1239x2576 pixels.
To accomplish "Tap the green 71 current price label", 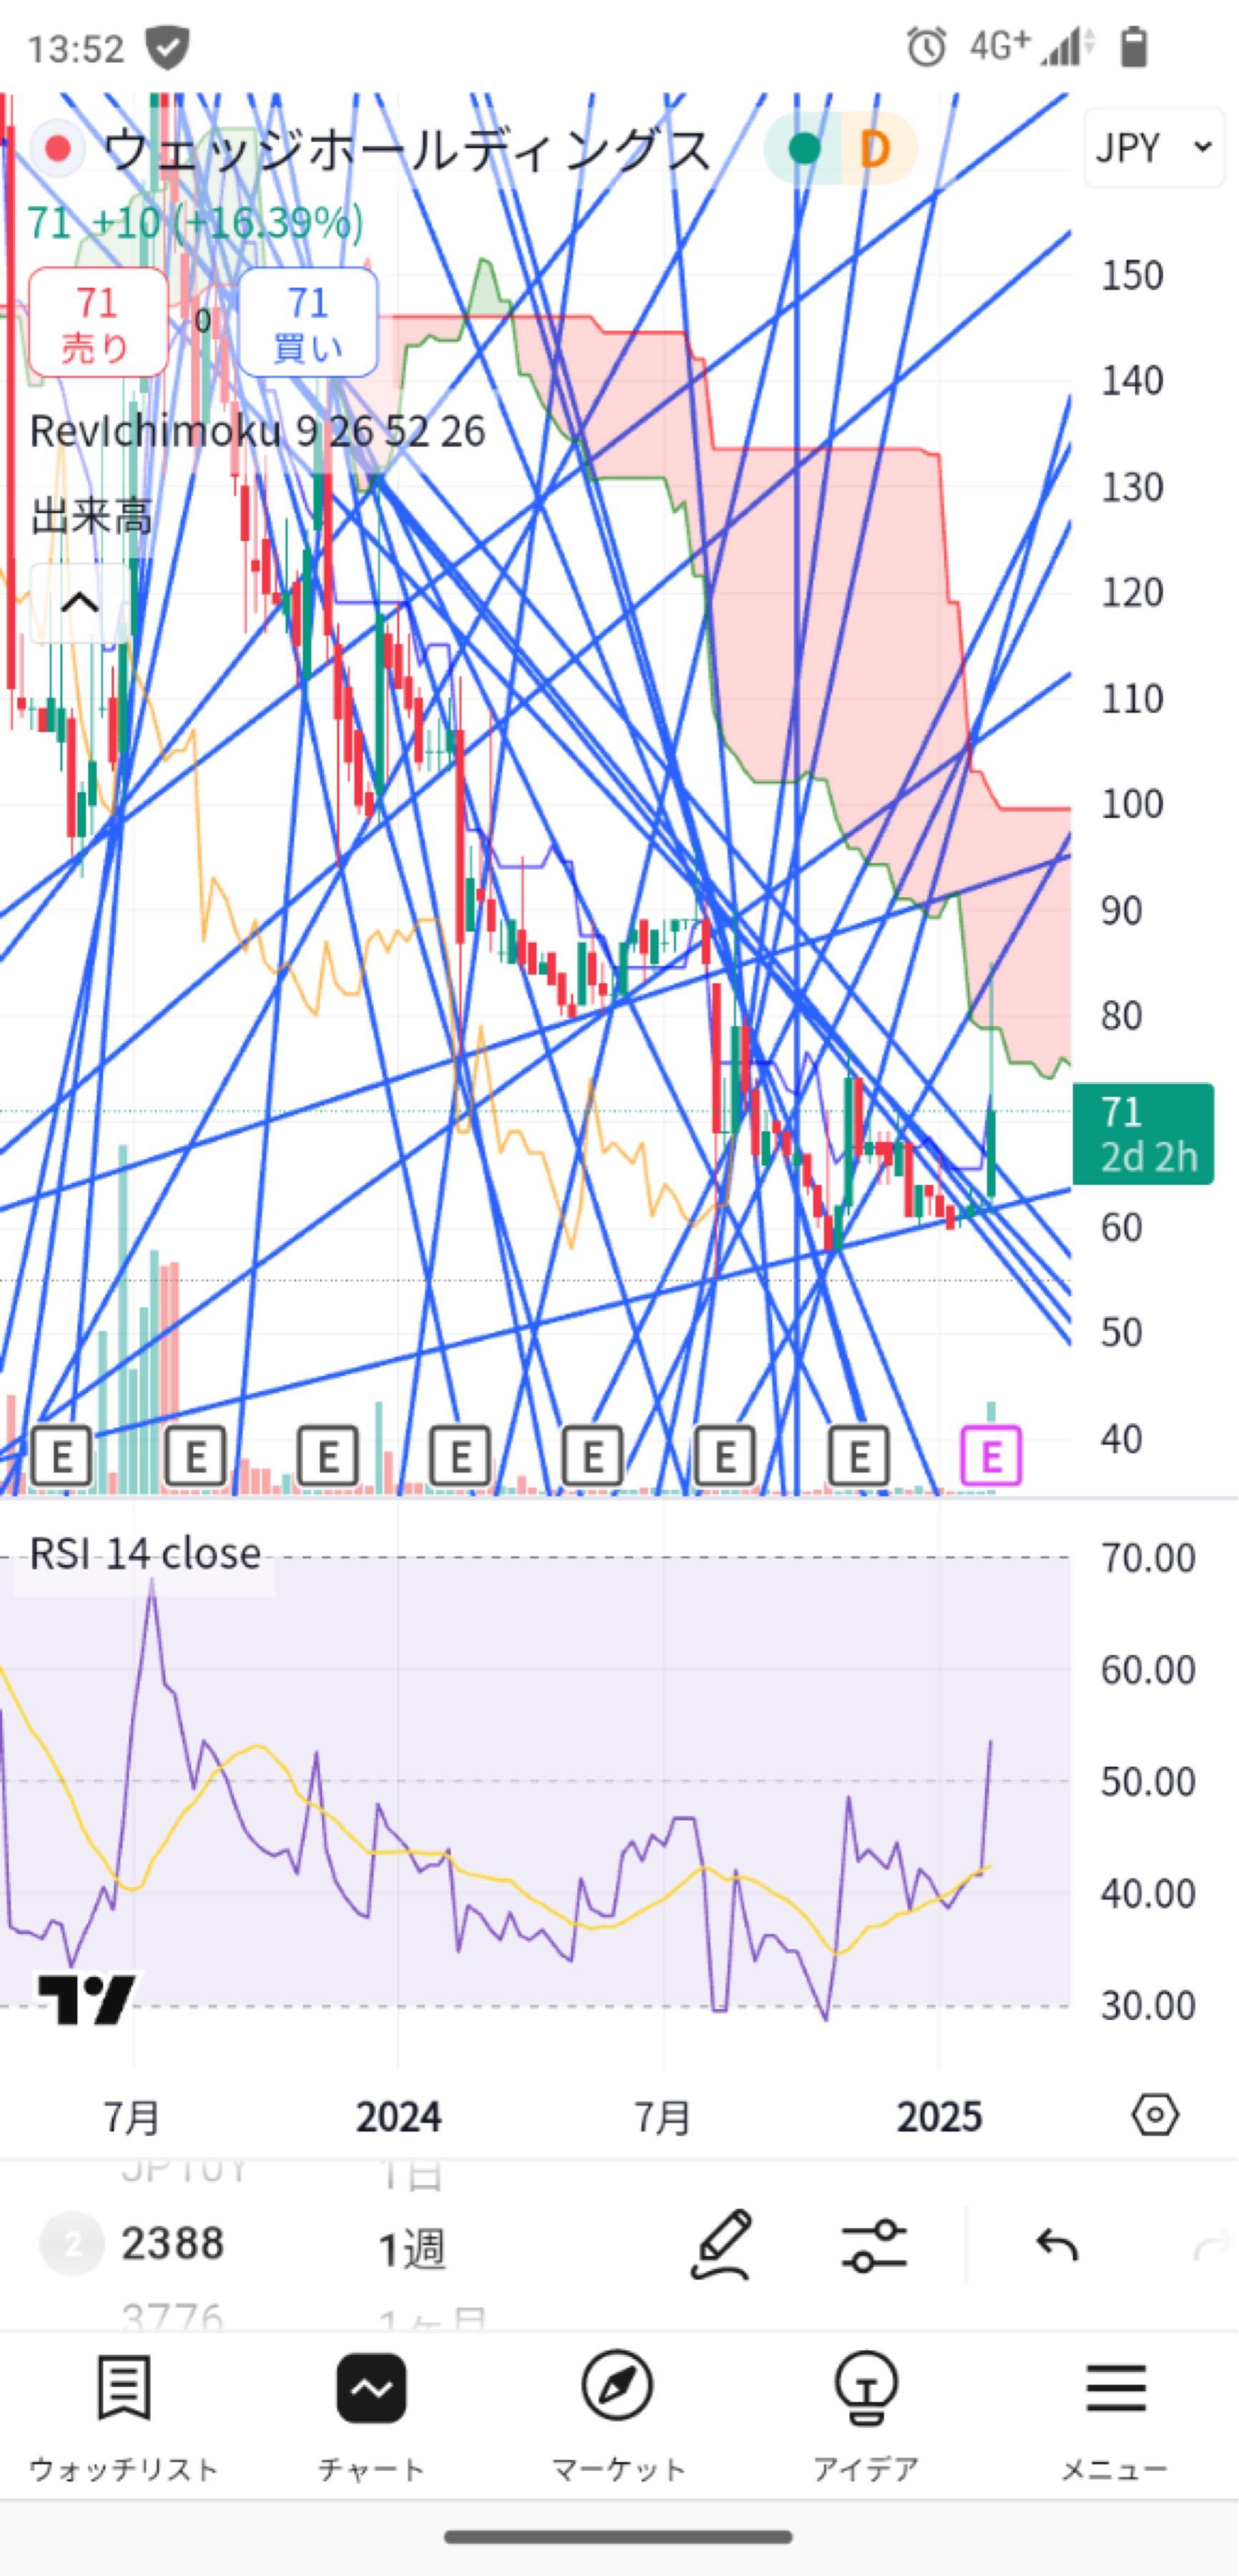I will click(x=1143, y=1134).
